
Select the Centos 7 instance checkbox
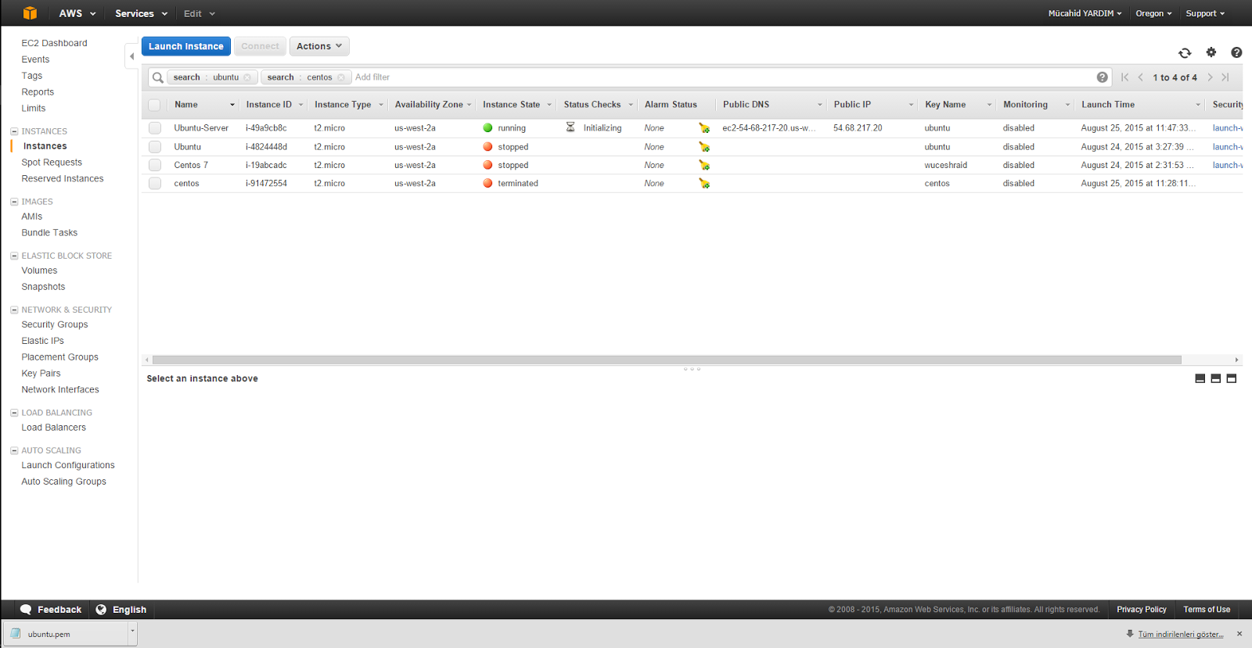click(155, 165)
